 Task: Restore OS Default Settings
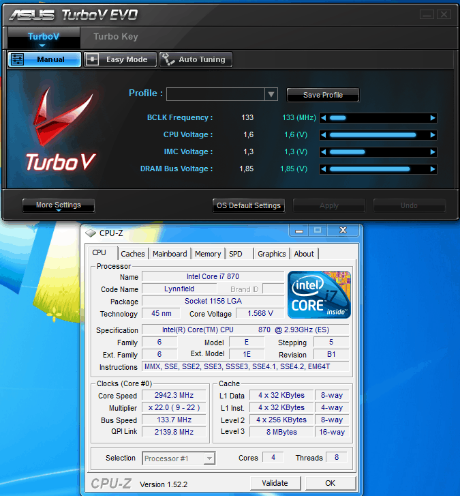pos(249,205)
